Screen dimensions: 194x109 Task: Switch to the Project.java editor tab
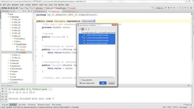pos(40,11)
